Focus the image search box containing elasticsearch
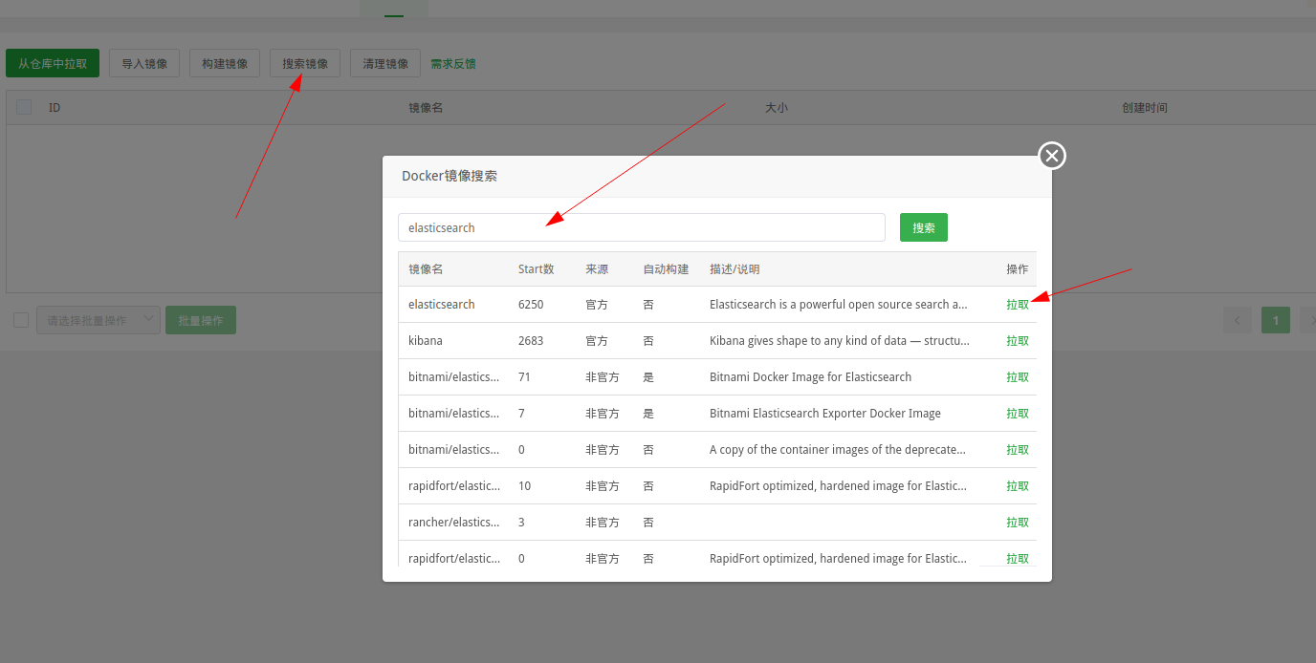Screen dimensions: 1316x663 642,227
